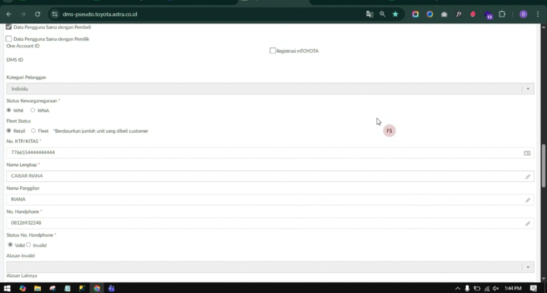Image resolution: width=547 pixels, height=293 pixels.
Task: Click the ID card icon in KTP/KITAS field
Action: (527, 153)
